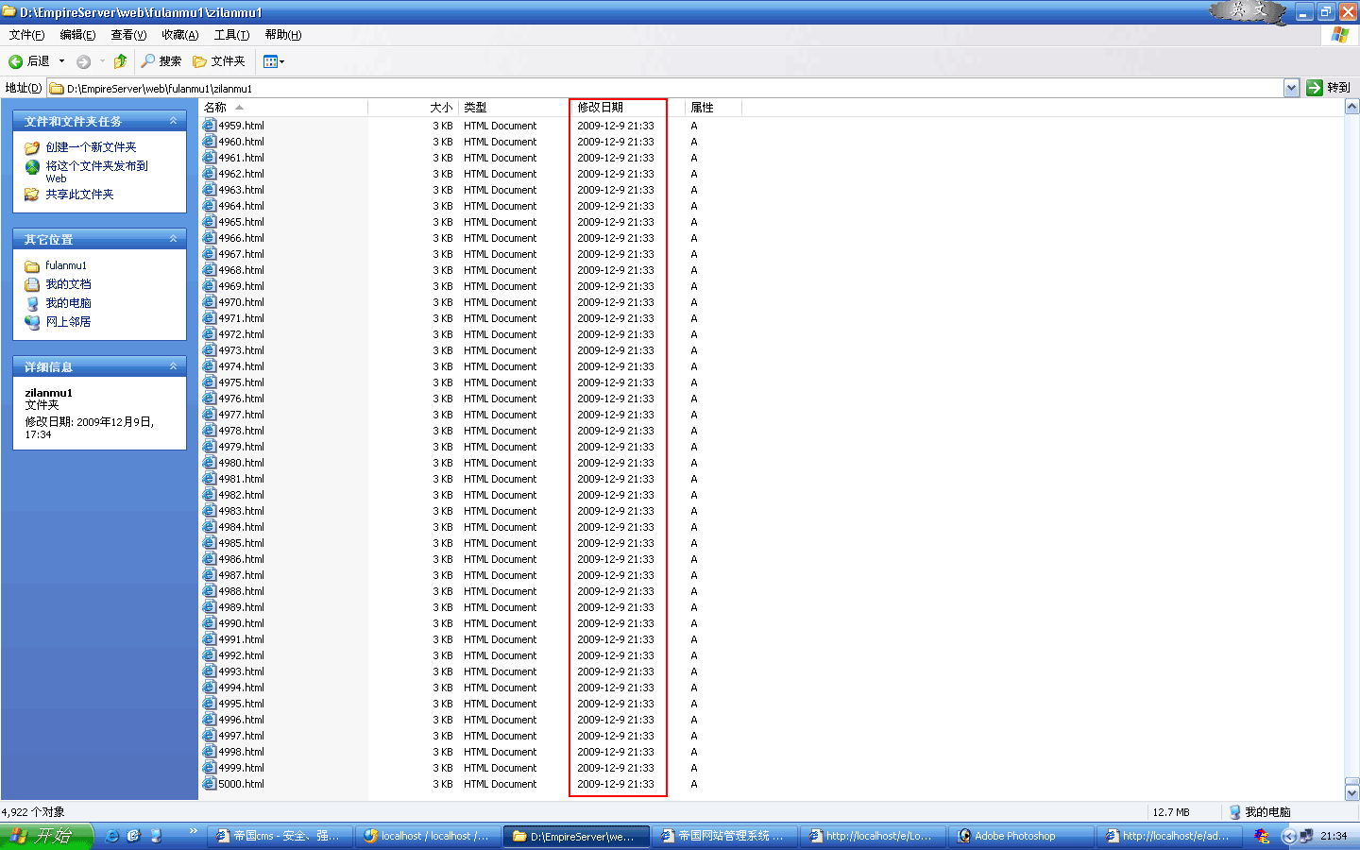Click the 'Create a new folder' link
Viewport: 1360px width, 850px height.
click(x=91, y=147)
